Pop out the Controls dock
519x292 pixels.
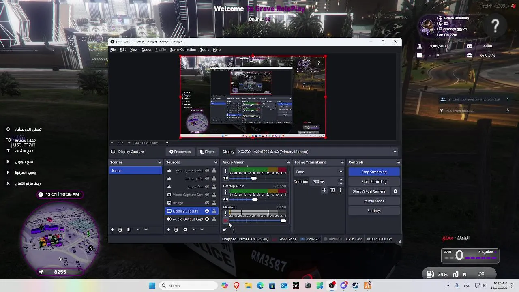tap(398, 162)
